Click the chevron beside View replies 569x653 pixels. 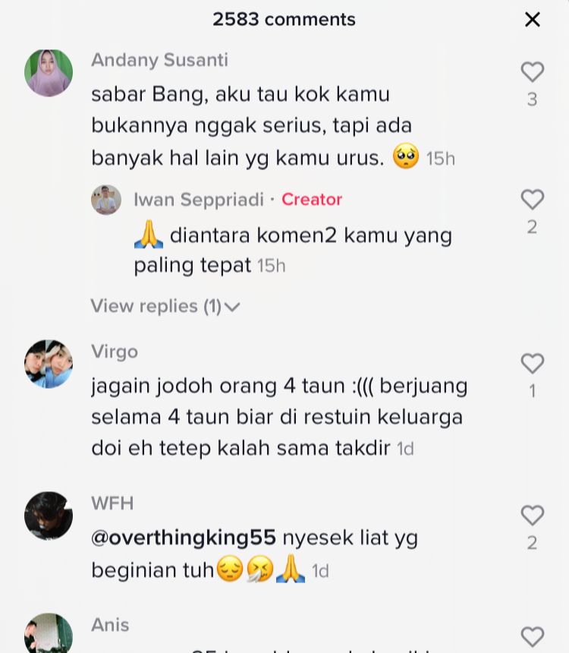(232, 308)
